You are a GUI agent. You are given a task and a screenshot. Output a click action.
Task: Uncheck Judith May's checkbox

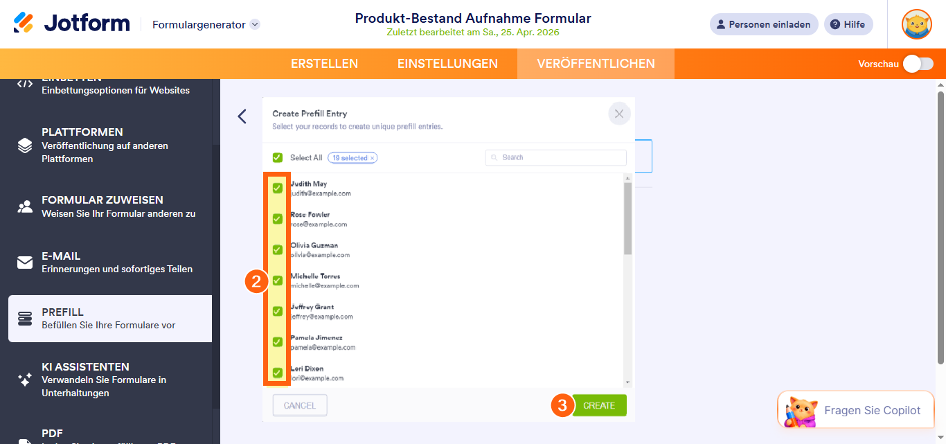tap(278, 188)
